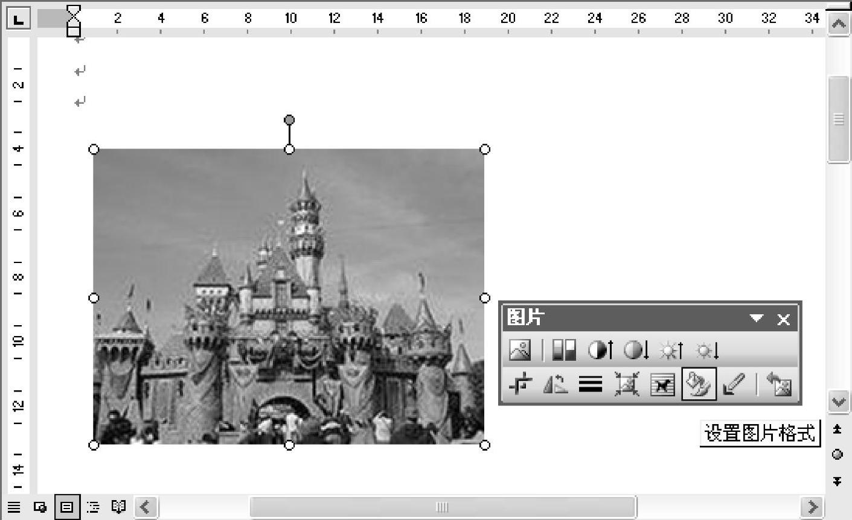Decrease picture brightness
Viewport: 852px width, 520px height.
(x=707, y=350)
